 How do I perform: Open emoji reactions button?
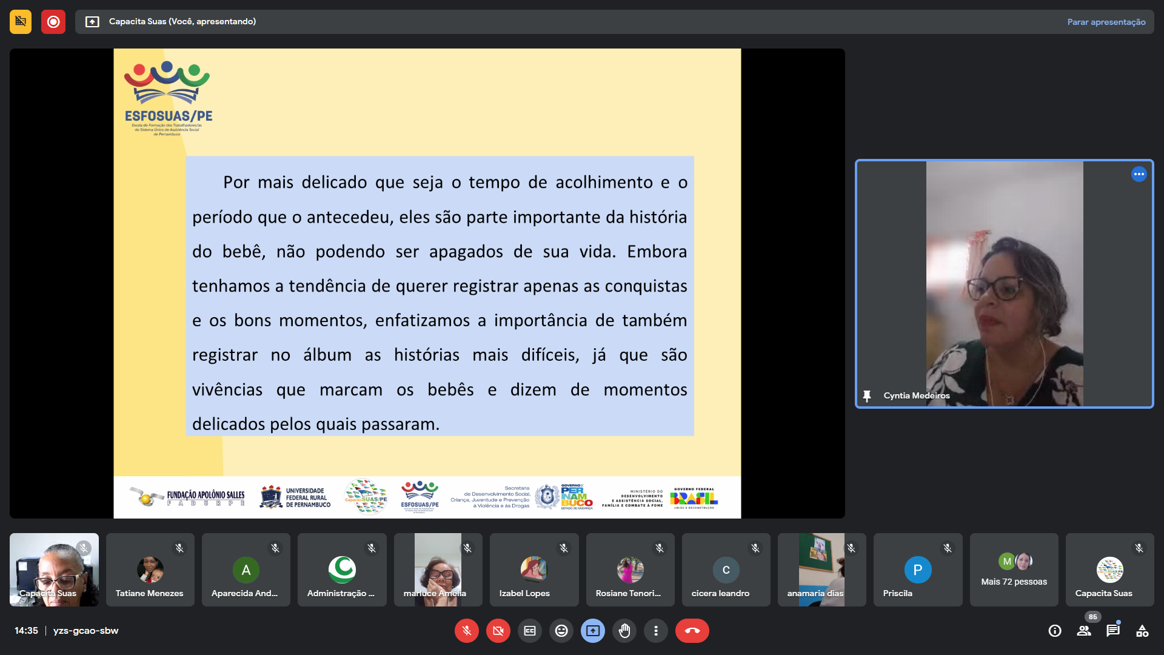pyautogui.click(x=561, y=631)
